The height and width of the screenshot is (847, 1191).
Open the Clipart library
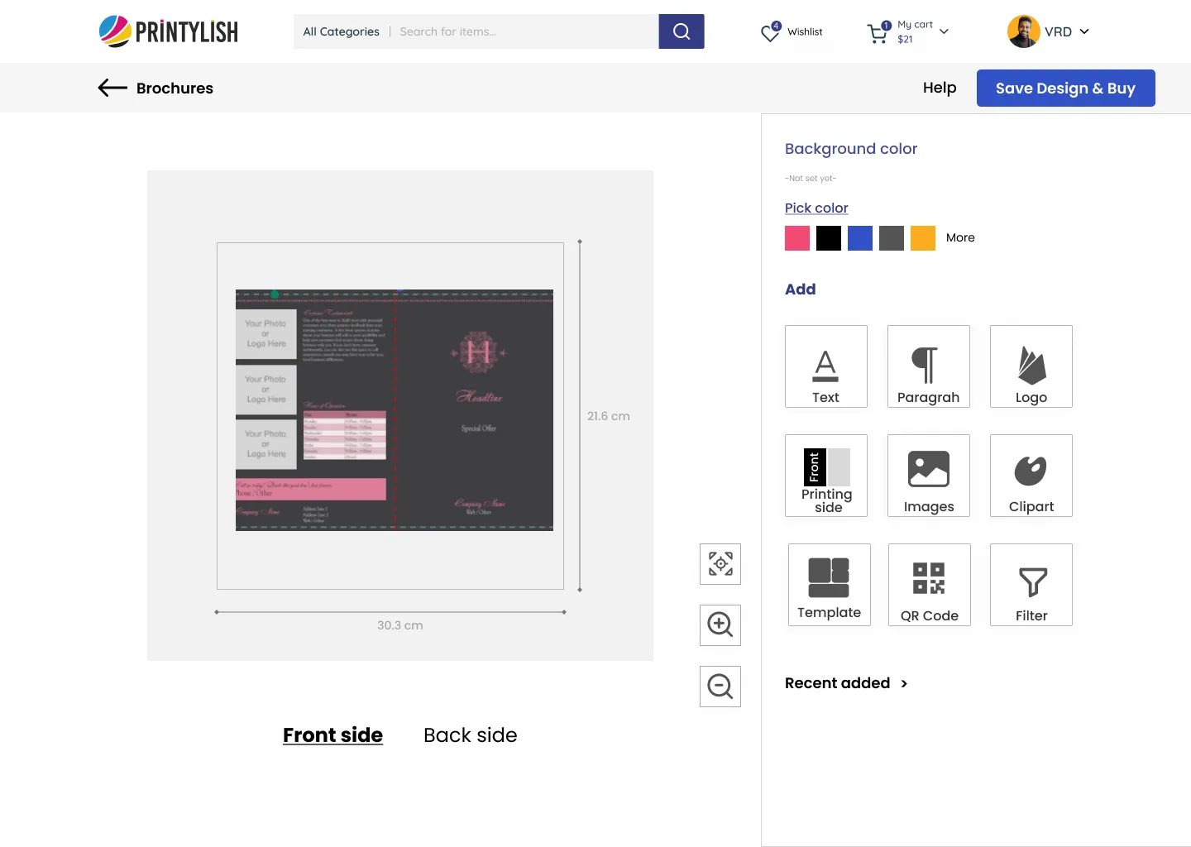pos(1031,476)
